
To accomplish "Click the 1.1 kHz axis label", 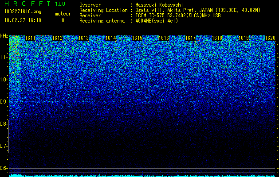I will tap(3, 58).
